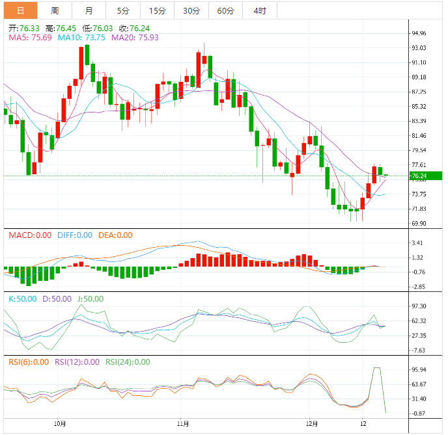Click the MA5: 75.69 label
The width and height of the screenshot is (448, 435).
click(30, 38)
